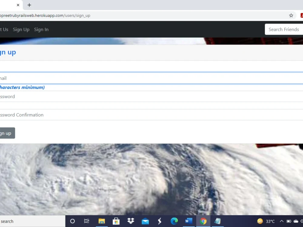Launch Microsoft Edge from the taskbar
The height and width of the screenshot is (227, 303).
coord(174,221)
